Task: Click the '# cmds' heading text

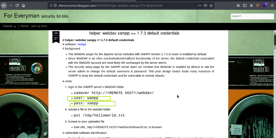Action: 67,81
